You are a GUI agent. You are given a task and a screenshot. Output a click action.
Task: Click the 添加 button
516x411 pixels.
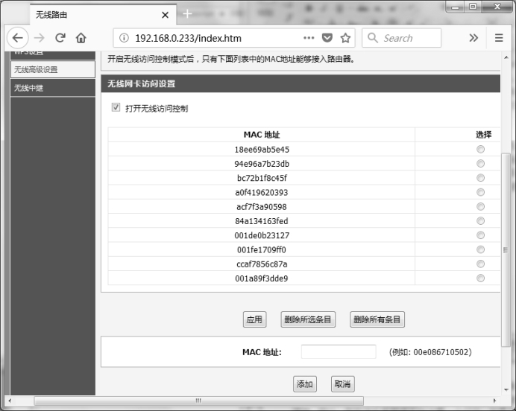click(x=305, y=384)
